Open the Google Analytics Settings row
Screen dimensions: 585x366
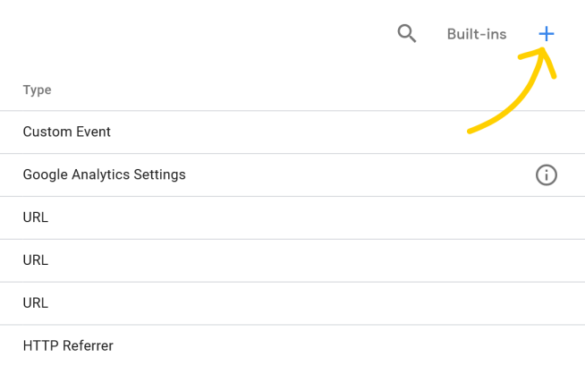pos(292,175)
